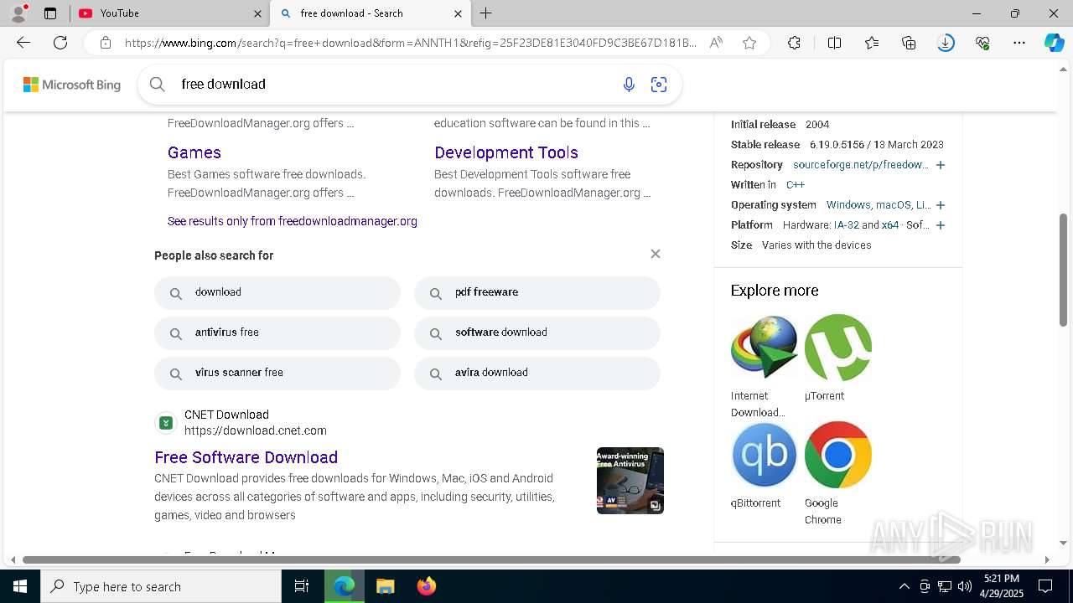Dismiss the People also search for panel
The image size is (1073, 603).
click(656, 254)
